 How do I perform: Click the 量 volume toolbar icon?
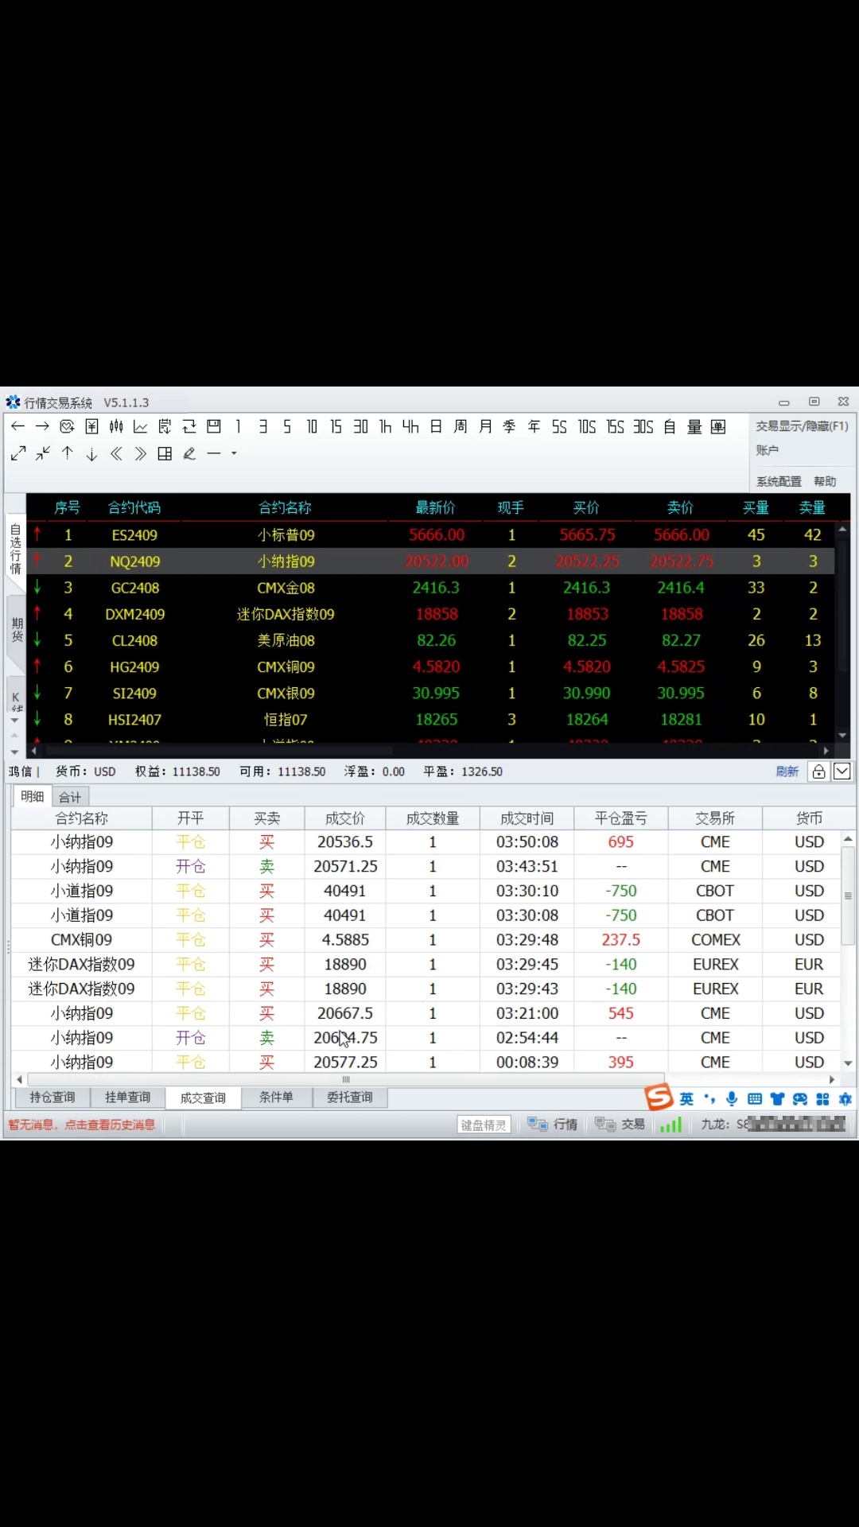[x=694, y=426]
